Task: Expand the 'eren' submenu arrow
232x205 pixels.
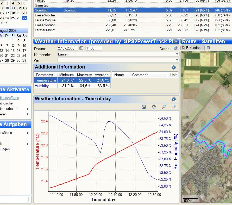Action: [x=28, y=114]
